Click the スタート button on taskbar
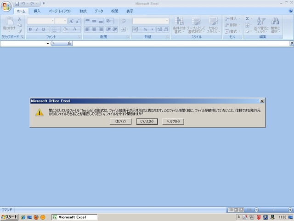Viewport: 294px width, 221px height. coord(10,217)
